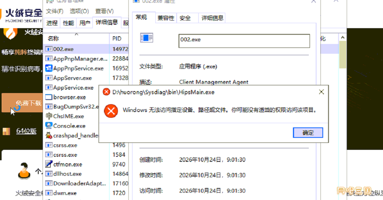Select the csrss.exe row with PID 1584
Image resolution: width=383 pixels, height=200 pixels.
coord(87,155)
